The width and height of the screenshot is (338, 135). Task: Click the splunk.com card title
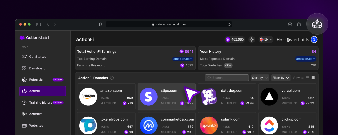pyautogui.click(x=231, y=119)
